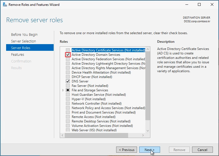This screenshot has width=219, height=156.
Task: Select Web Server (IIS) label
Action: 94,130
